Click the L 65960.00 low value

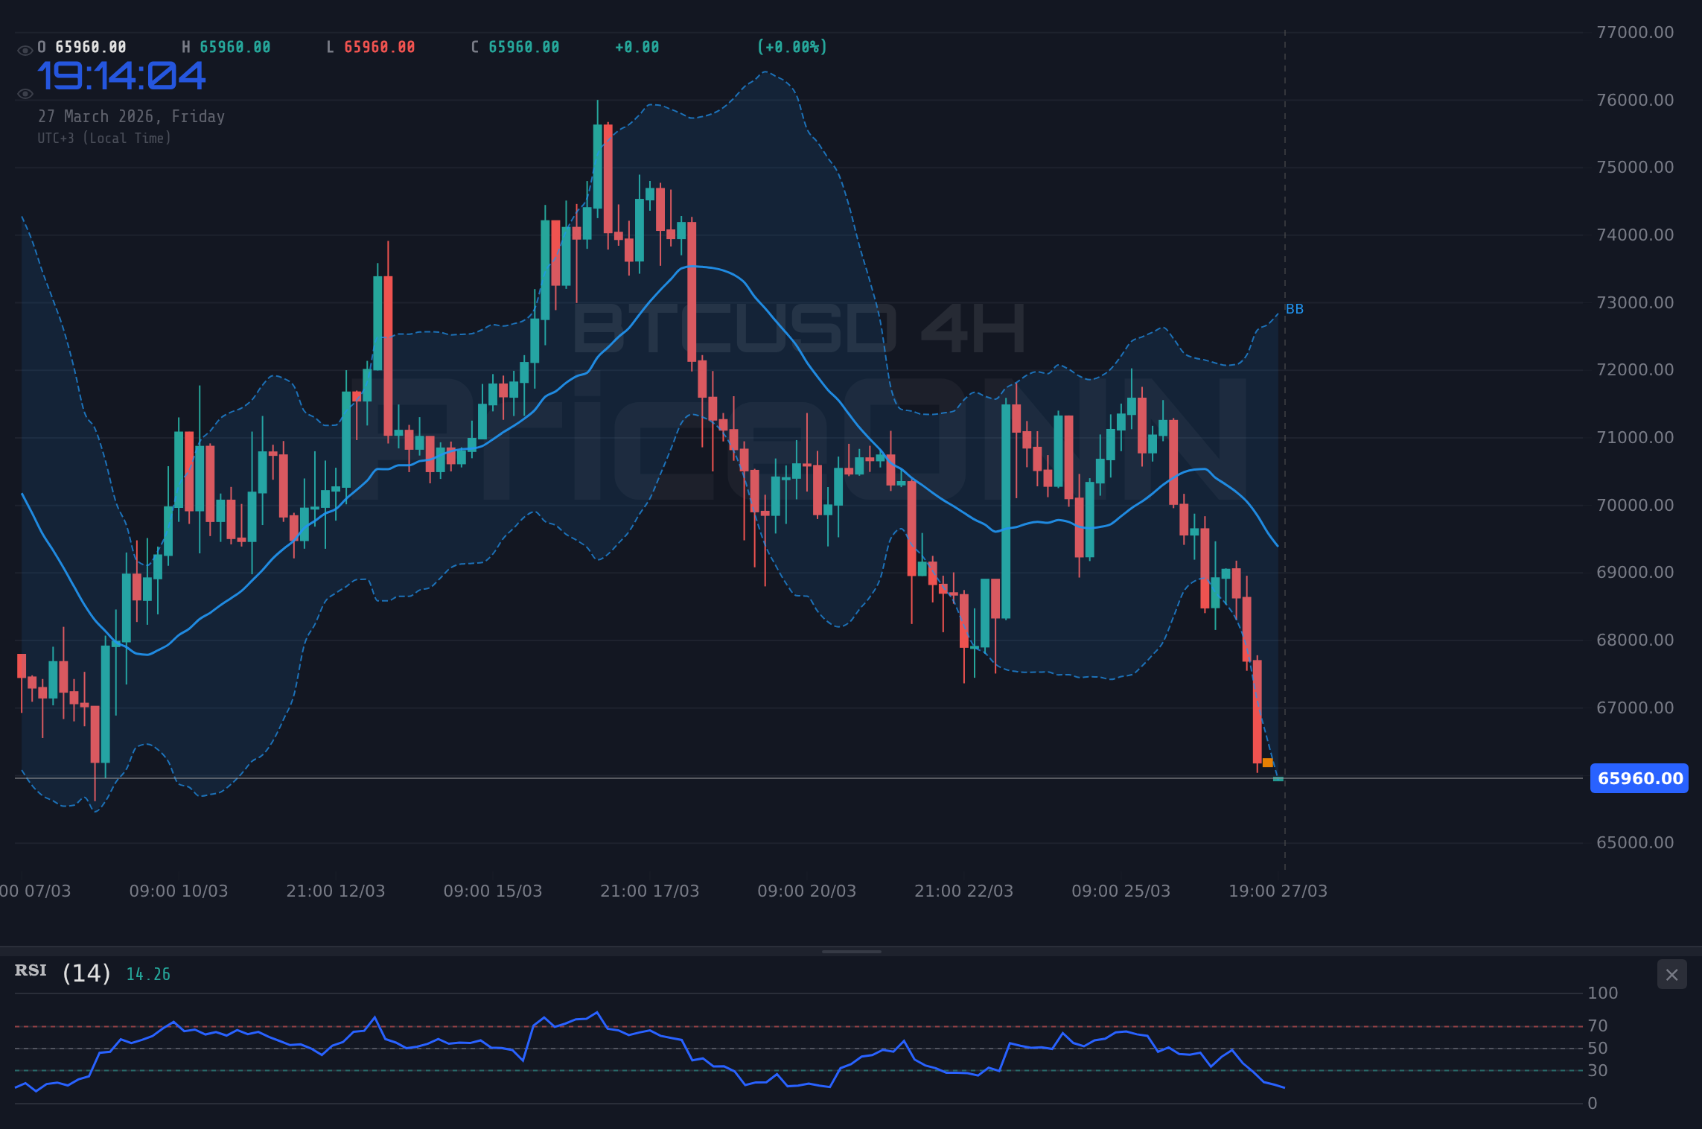point(372,46)
